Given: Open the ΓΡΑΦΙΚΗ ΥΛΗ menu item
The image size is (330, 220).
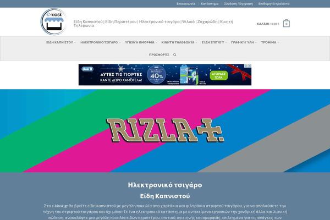Looking at the screenshot, I should (x=243, y=42).
